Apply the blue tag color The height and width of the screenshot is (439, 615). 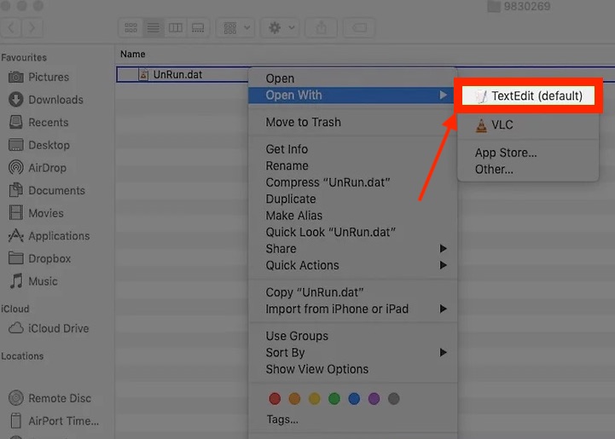coord(354,399)
